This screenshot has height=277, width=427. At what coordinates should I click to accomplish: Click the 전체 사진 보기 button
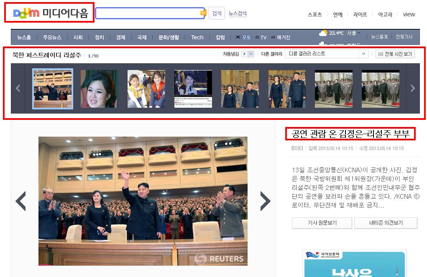point(395,54)
